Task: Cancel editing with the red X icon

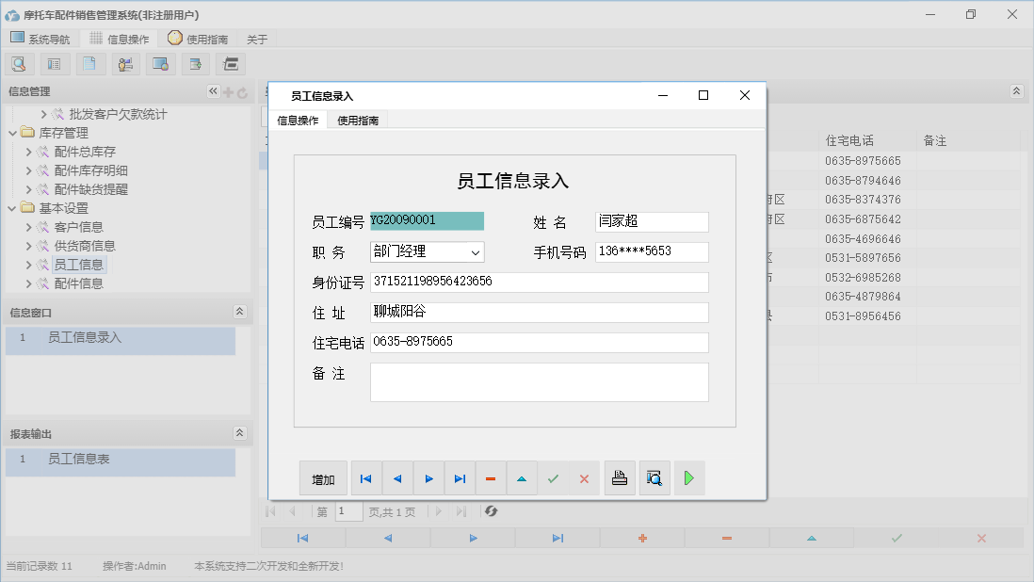Action: [x=584, y=478]
